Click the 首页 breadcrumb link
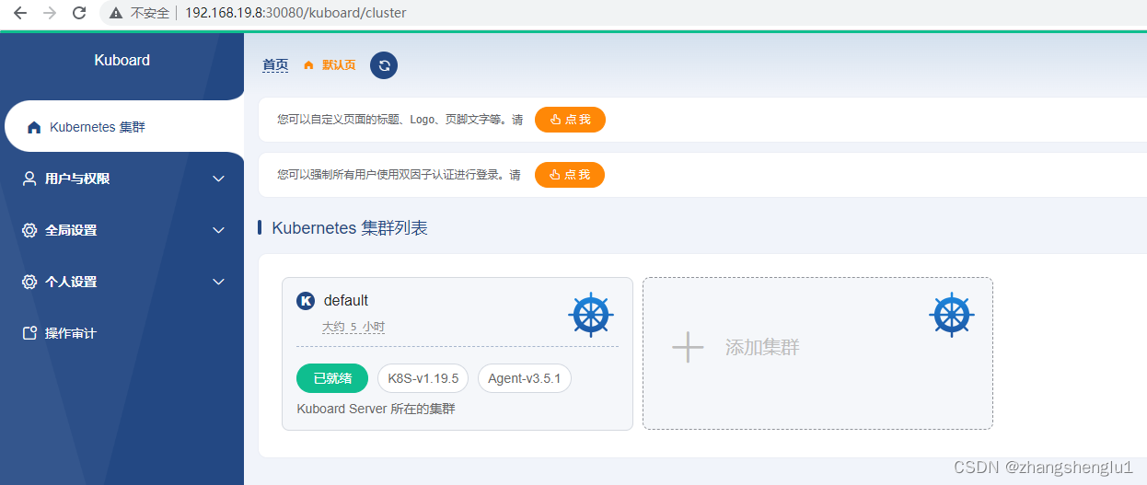 click(x=275, y=65)
